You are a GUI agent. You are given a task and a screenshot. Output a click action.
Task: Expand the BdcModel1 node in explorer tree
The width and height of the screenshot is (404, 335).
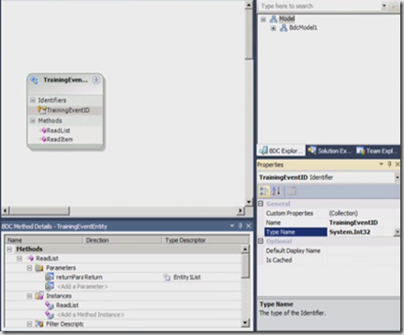pyautogui.click(x=274, y=28)
